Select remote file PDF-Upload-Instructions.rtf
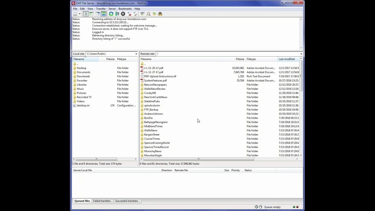 tap(160, 76)
